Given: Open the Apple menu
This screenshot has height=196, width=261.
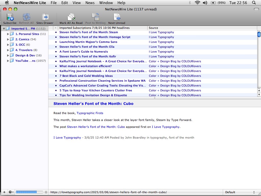Looking at the screenshot, I should 7,3.
